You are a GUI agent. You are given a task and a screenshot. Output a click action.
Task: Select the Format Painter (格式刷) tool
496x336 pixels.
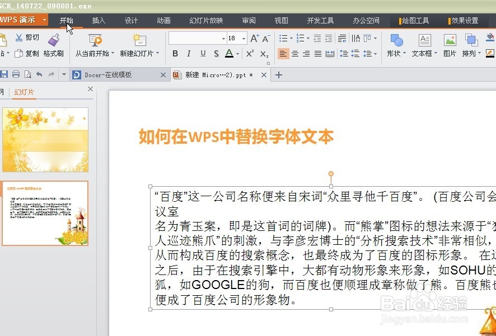[x=54, y=45]
